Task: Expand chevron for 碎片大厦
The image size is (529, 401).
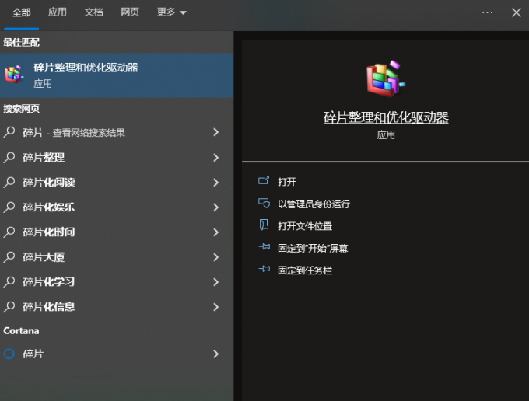Action: pyautogui.click(x=216, y=257)
